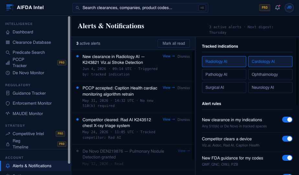Click the search magnifier icon
Viewport: 299px width, 175px height.
(x=77, y=8)
